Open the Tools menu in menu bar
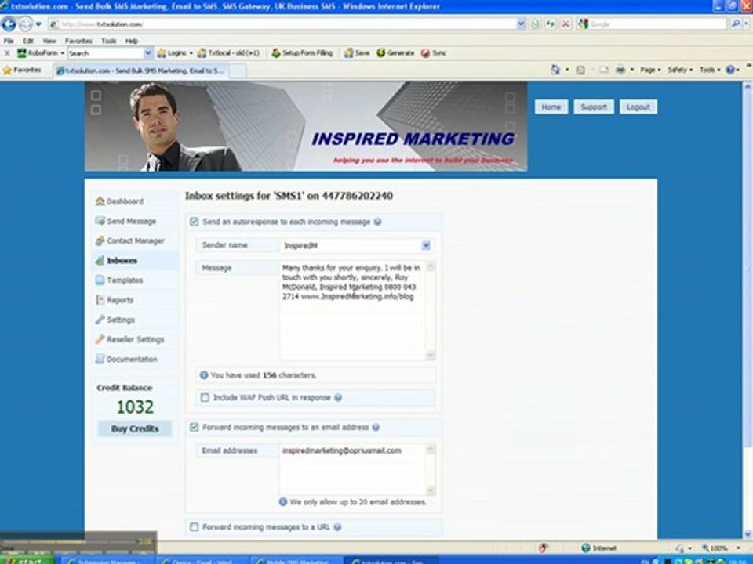The height and width of the screenshot is (564, 753). pos(108,41)
